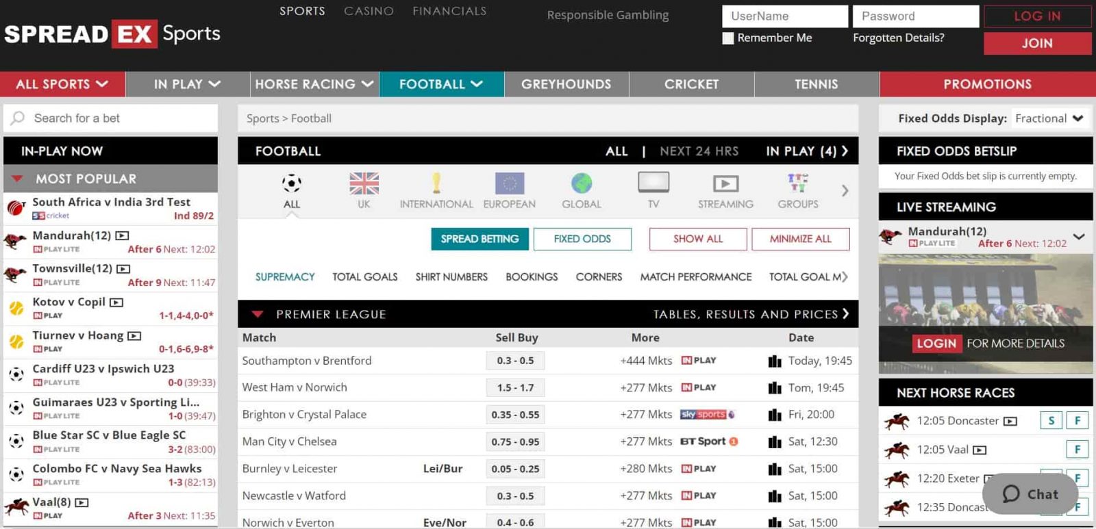1096x529 pixels.
Task: Tick the Remember Me checkbox
Action: click(x=728, y=38)
